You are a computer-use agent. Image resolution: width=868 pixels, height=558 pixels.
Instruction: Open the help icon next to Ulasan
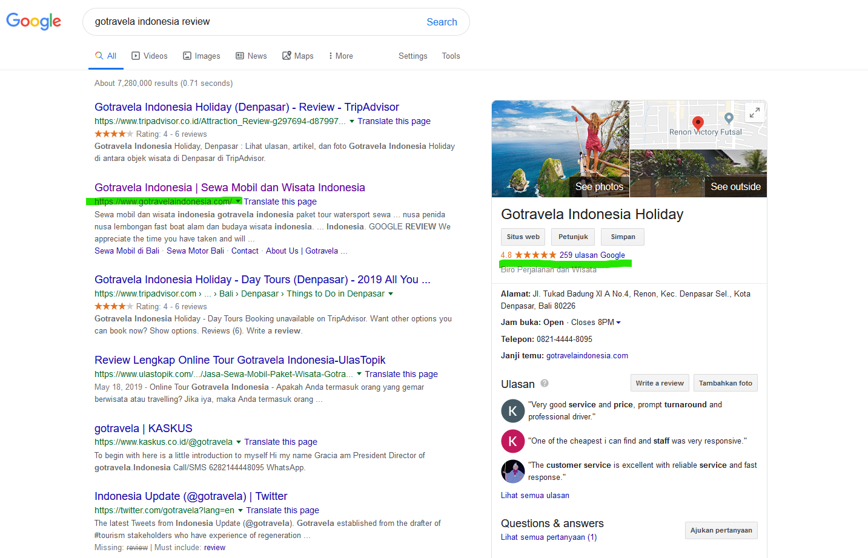tap(545, 383)
